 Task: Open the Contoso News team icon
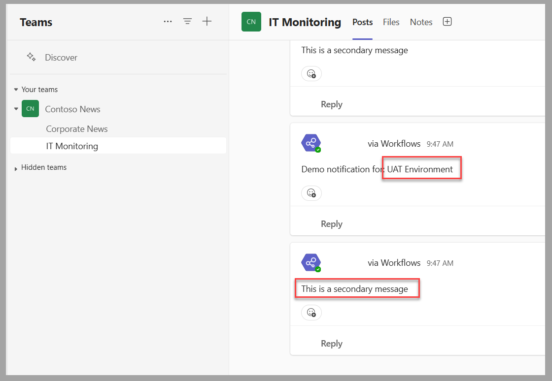pos(30,109)
